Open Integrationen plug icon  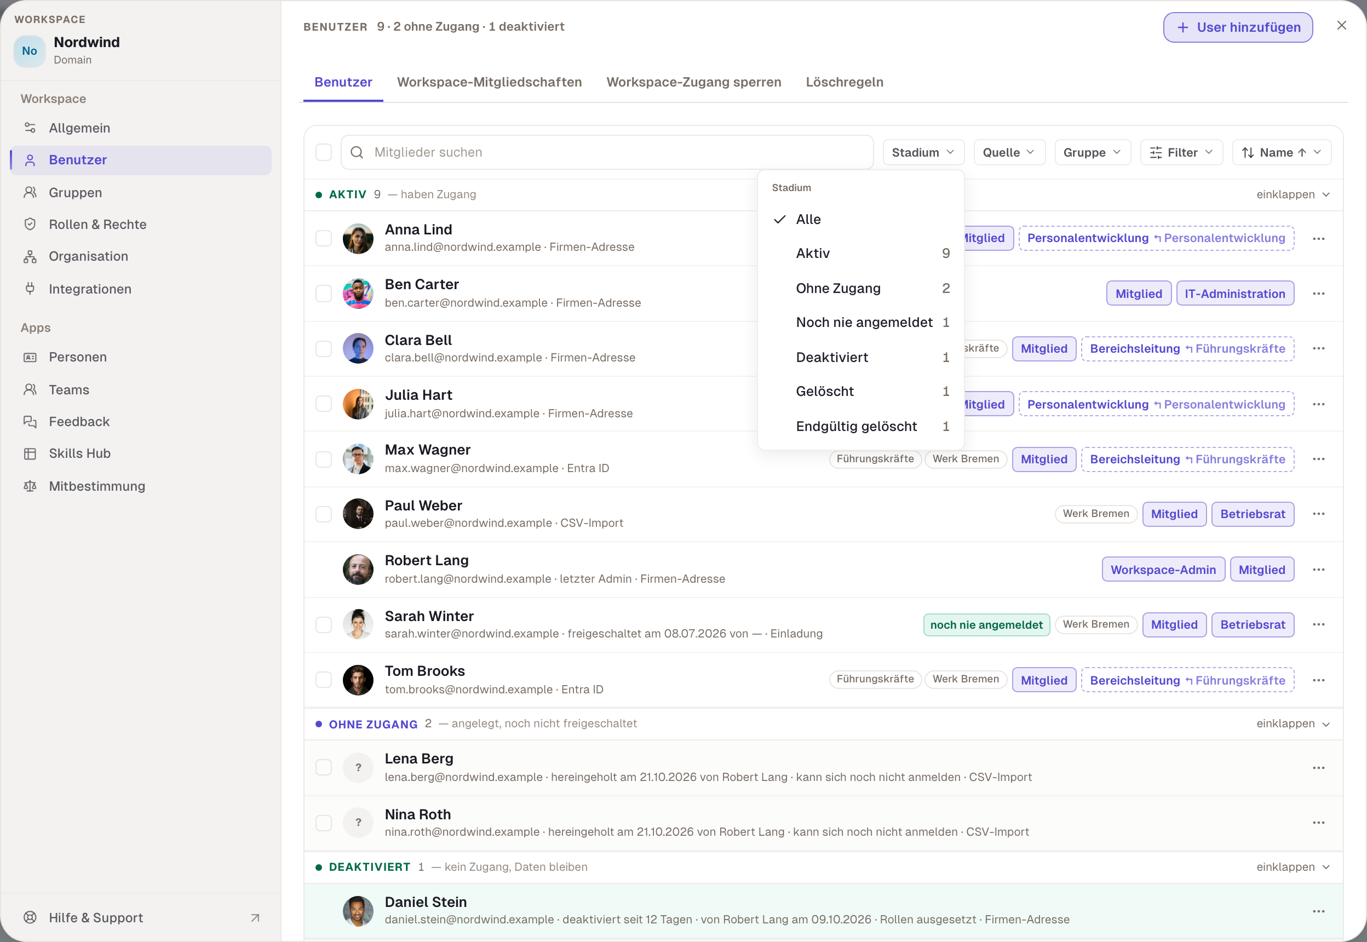(30, 289)
